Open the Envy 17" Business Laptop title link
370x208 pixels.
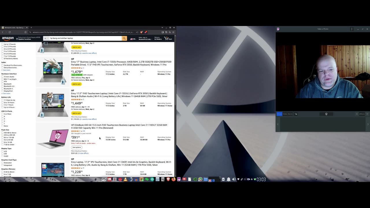[x=121, y=63]
